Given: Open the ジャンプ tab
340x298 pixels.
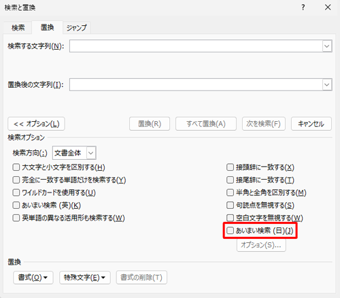Looking at the screenshot, I should point(77,28).
